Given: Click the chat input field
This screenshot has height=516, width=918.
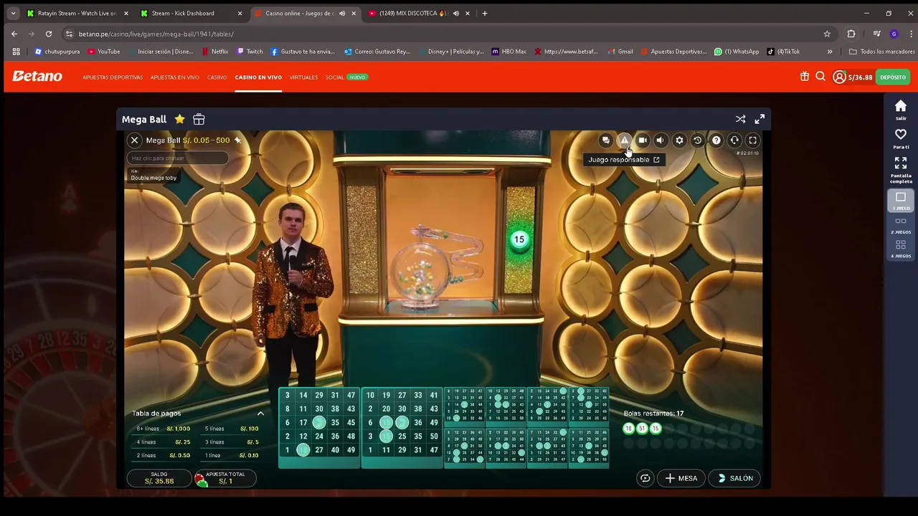Looking at the screenshot, I should (178, 158).
